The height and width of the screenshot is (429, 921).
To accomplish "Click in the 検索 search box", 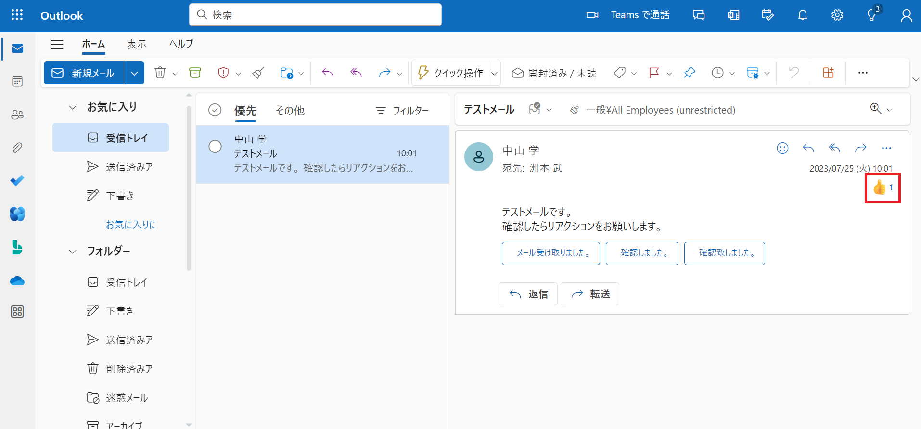I will pos(315,15).
